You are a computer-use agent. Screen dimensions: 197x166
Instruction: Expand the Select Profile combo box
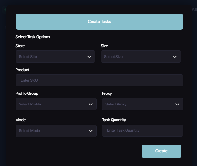[52, 104]
